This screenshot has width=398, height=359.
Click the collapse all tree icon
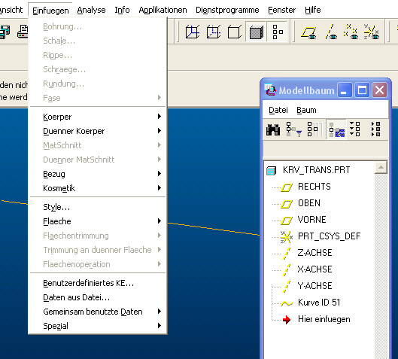(x=375, y=129)
